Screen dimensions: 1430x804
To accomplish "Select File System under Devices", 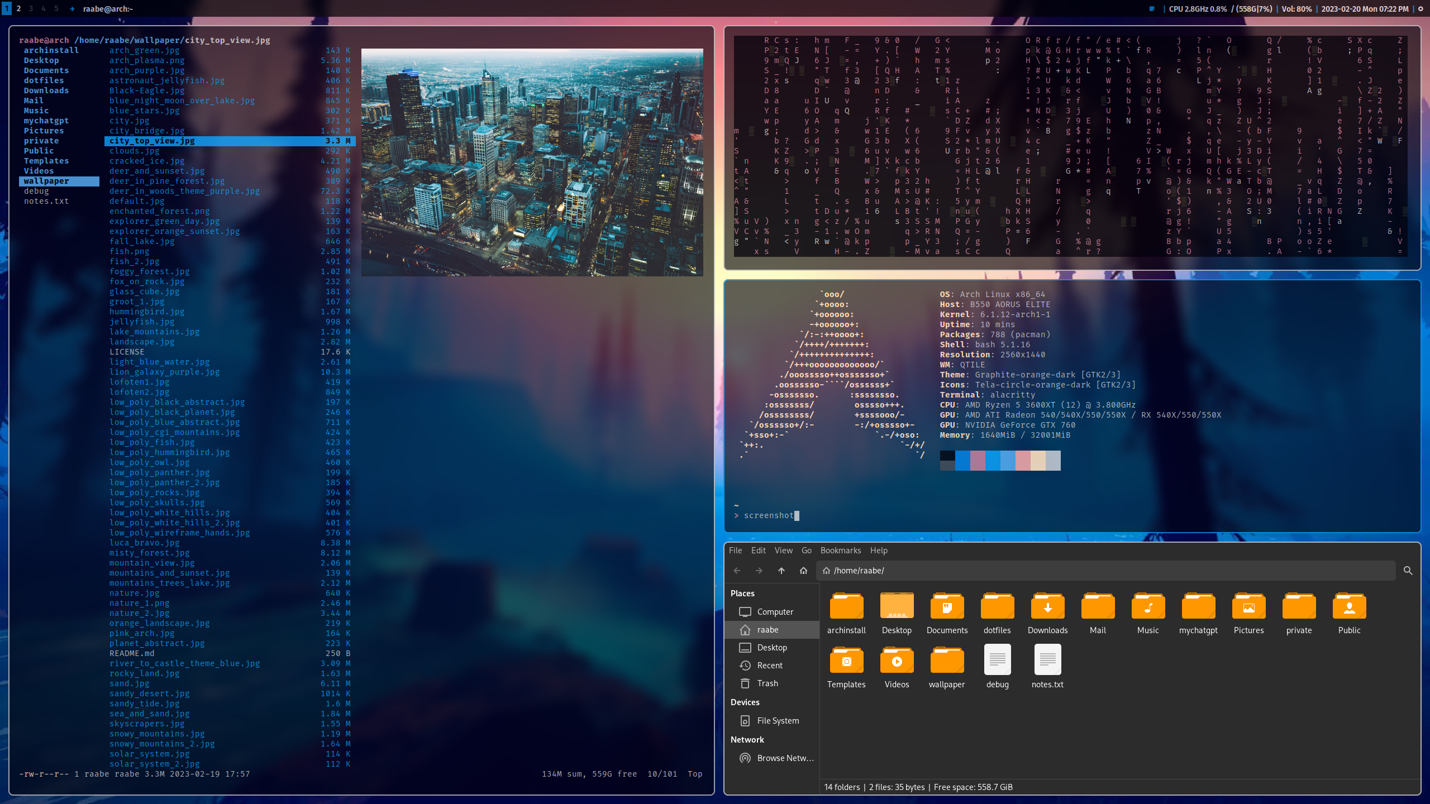I will tap(778, 721).
